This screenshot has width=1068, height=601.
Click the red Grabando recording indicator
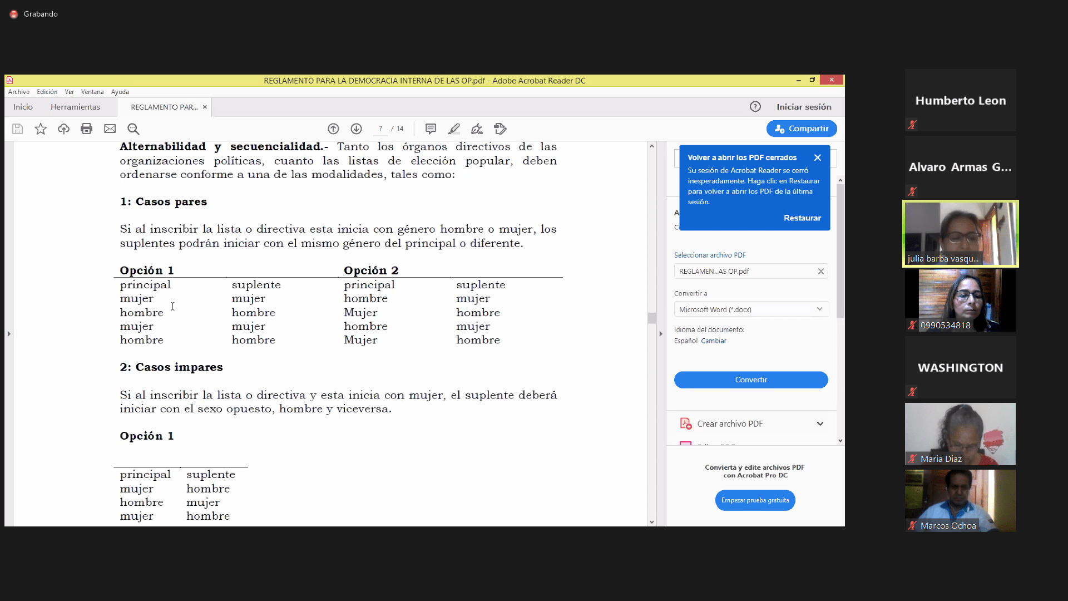[14, 14]
